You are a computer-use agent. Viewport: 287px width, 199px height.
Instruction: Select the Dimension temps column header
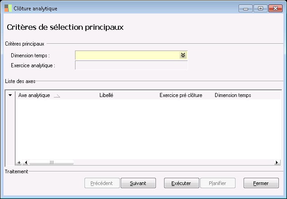click(x=233, y=96)
